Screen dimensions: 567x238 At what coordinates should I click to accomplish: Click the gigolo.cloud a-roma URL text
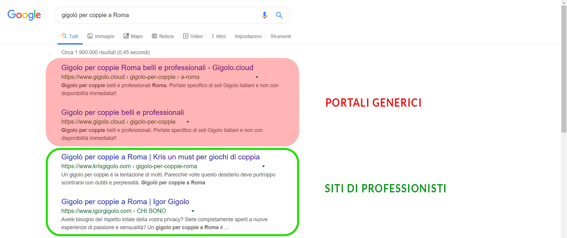click(x=130, y=77)
